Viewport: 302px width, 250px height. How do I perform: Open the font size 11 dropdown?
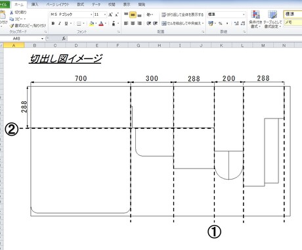point(105,14)
